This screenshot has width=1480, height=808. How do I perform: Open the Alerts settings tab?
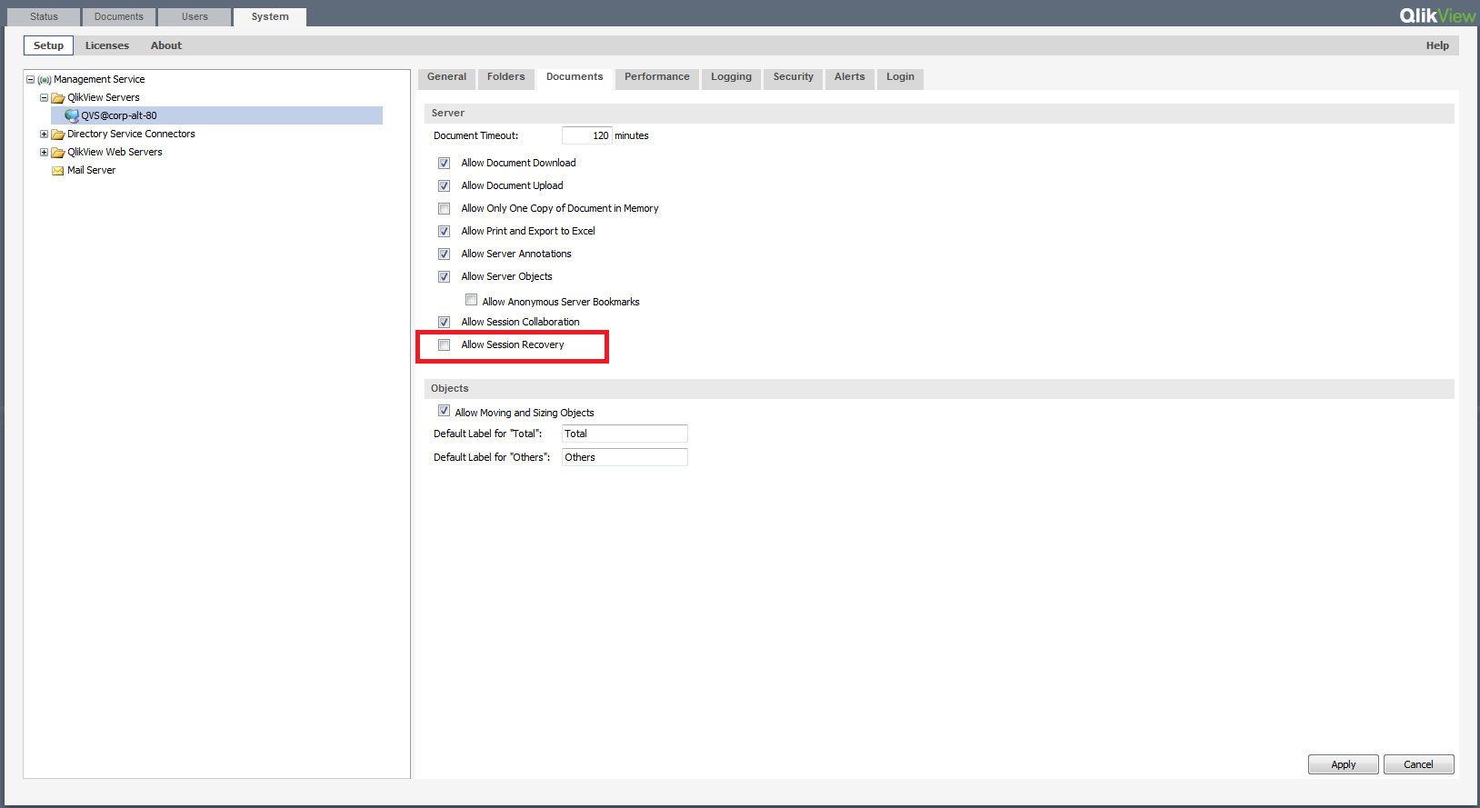850,78
